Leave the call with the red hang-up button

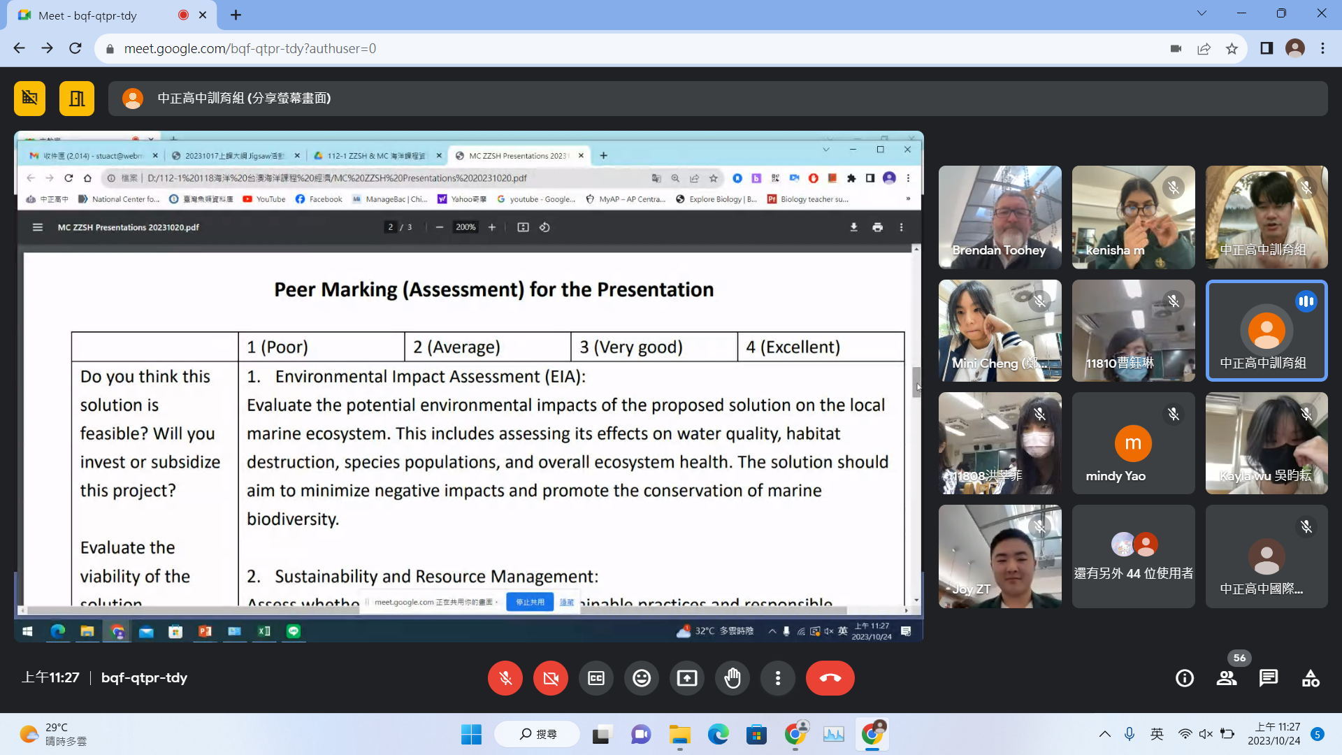pos(830,678)
